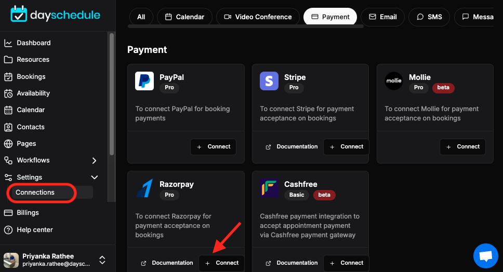
Task: Click the horizontal scrollbar under the tabs
Action: (246, 26)
